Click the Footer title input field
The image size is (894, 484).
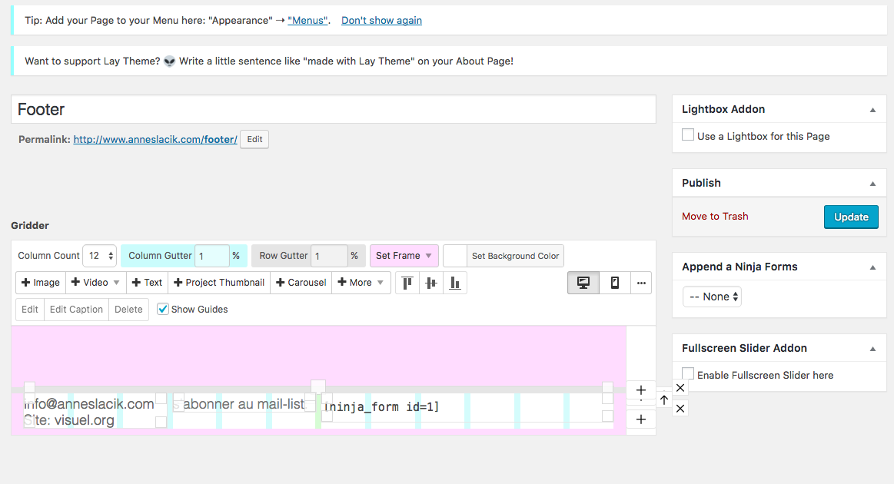tap(333, 109)
